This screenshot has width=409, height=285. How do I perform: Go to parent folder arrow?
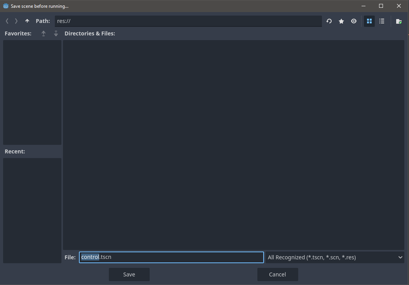pyautogui.click(x=27, y=21)
